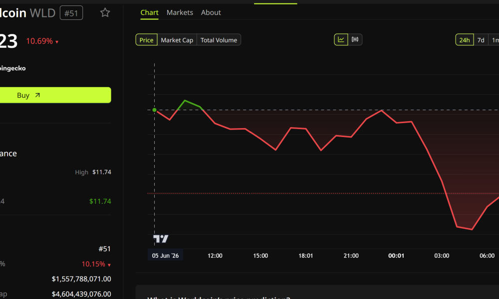Add Worldcoin to favorites with star icon

[105, 13]
